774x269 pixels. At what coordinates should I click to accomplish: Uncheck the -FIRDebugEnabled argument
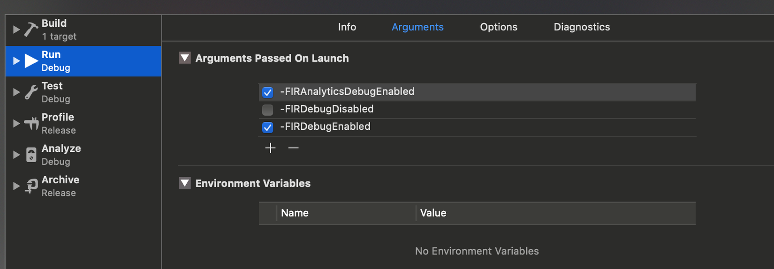pyautogui.click(x=268, y=127)
